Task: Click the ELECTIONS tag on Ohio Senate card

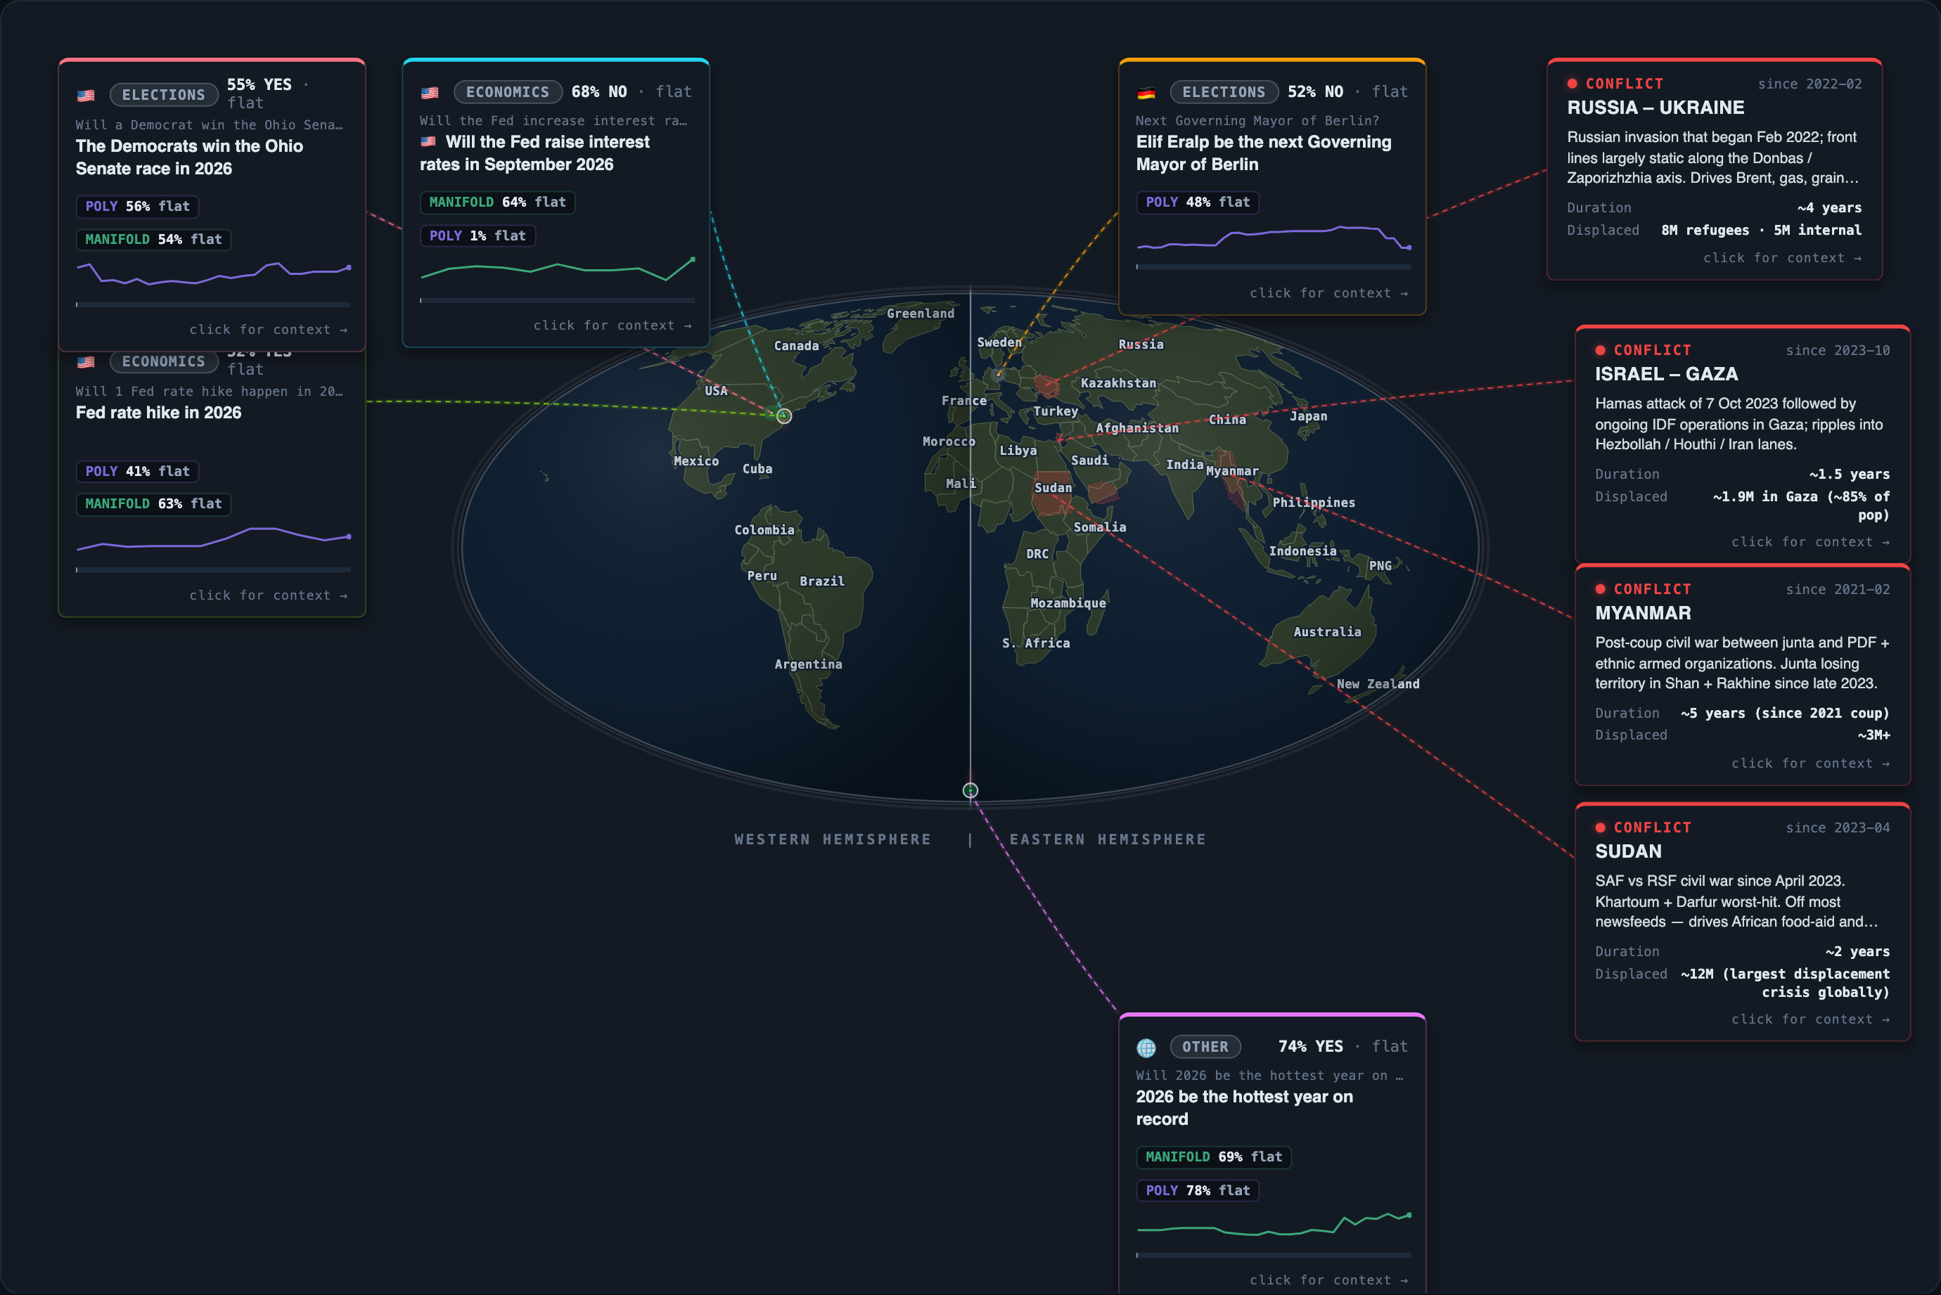Action: (164, 95)
